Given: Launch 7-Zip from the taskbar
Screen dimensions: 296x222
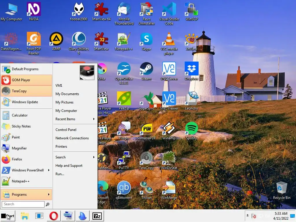Looking at the screenshot, I should pyautogui.click(x=97, y=216).
